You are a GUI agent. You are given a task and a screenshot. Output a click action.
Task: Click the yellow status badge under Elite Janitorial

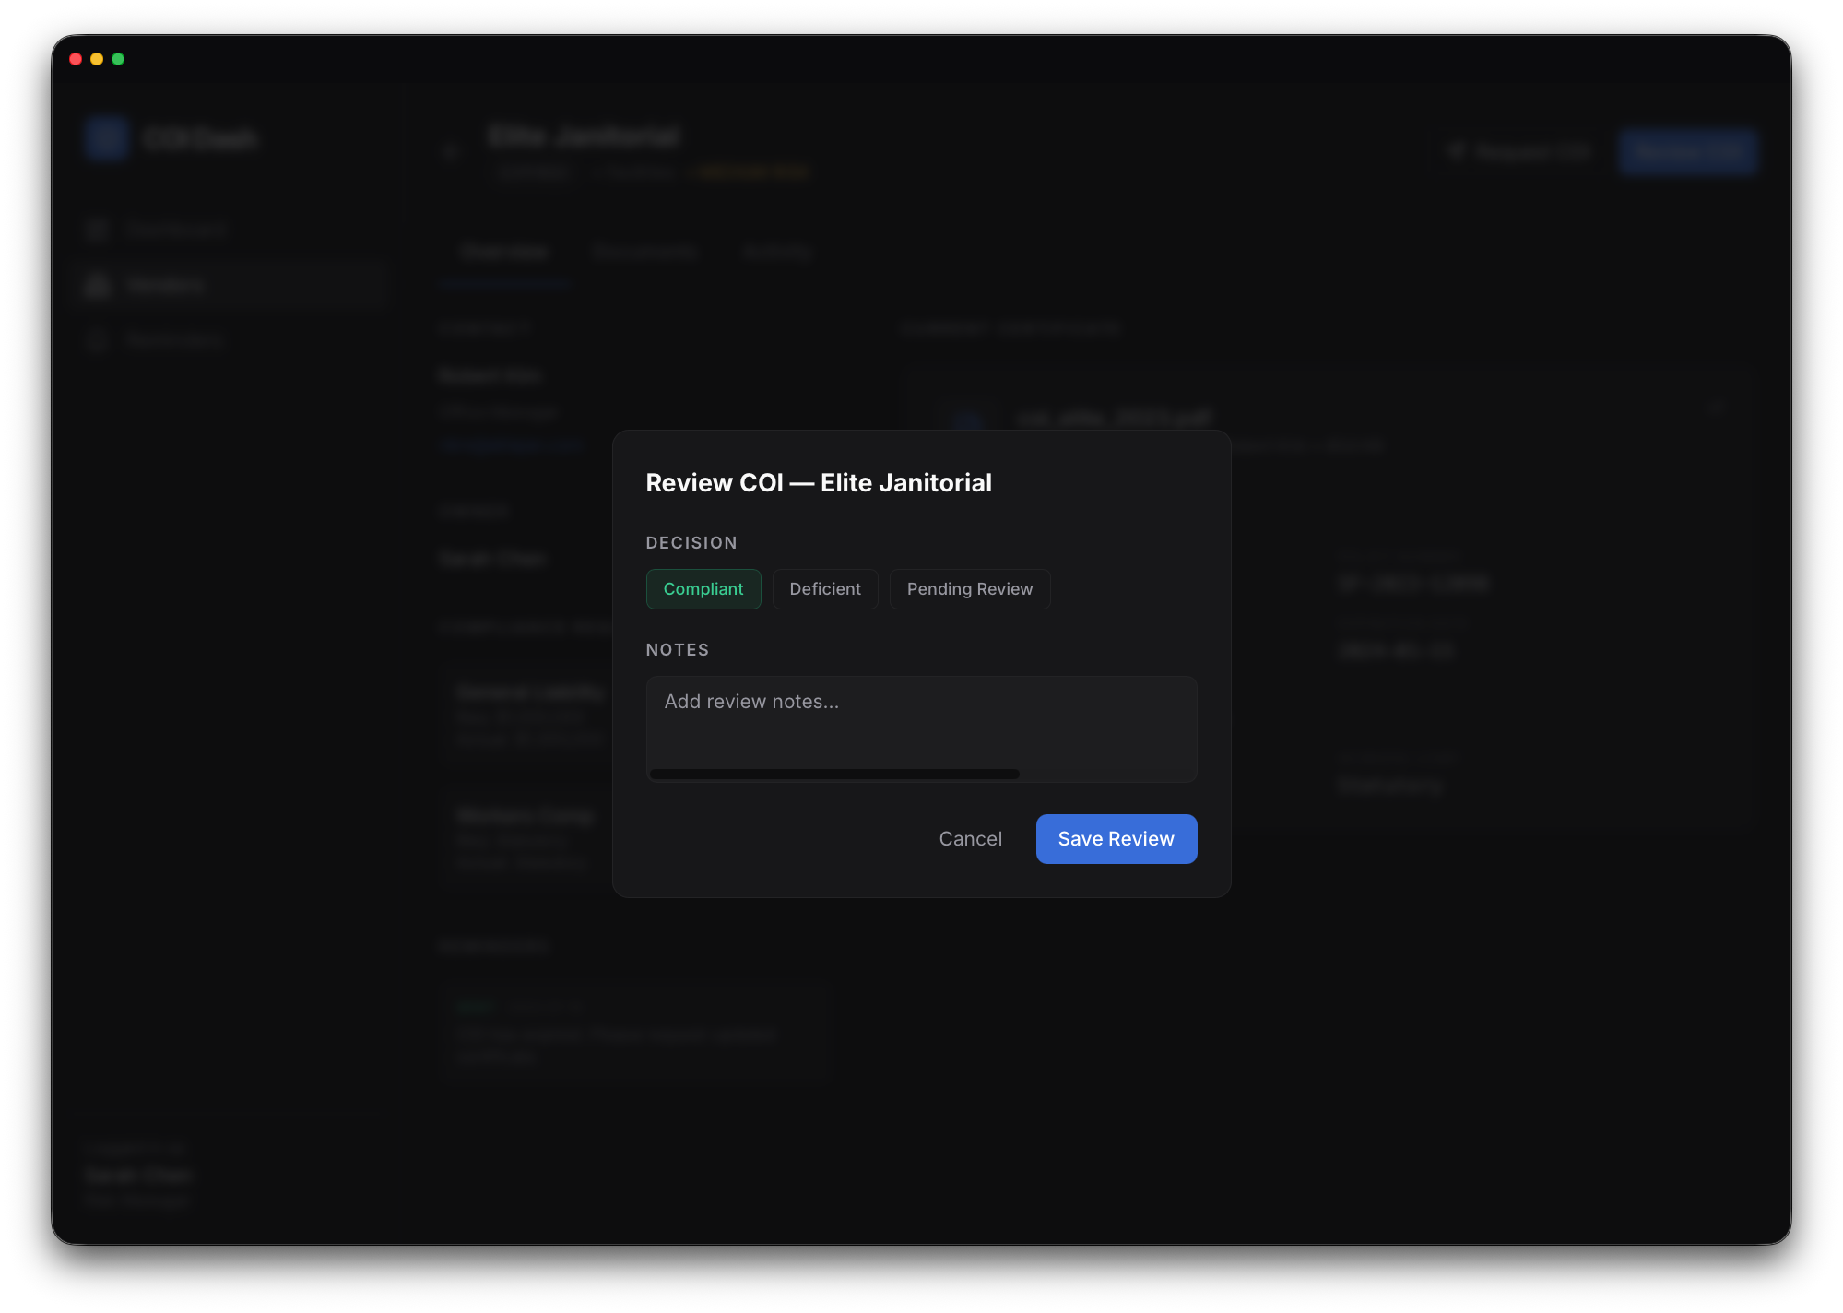coord(750,172)
